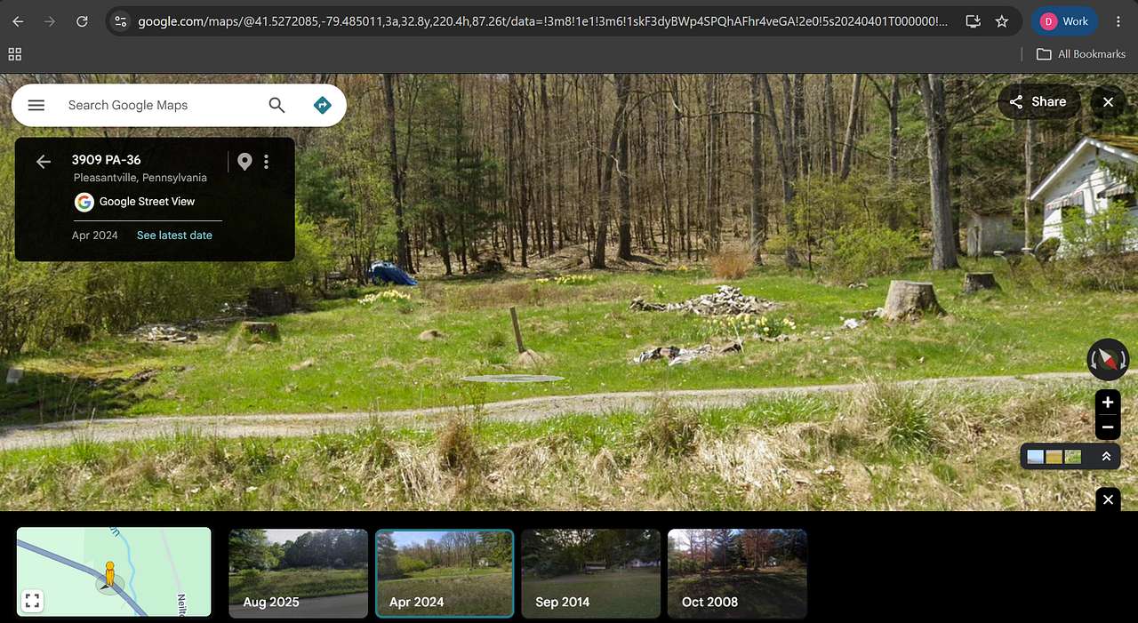1138x623 pixels.
Task: Exit Street View using the back arrow
Action: pos(43,162)
